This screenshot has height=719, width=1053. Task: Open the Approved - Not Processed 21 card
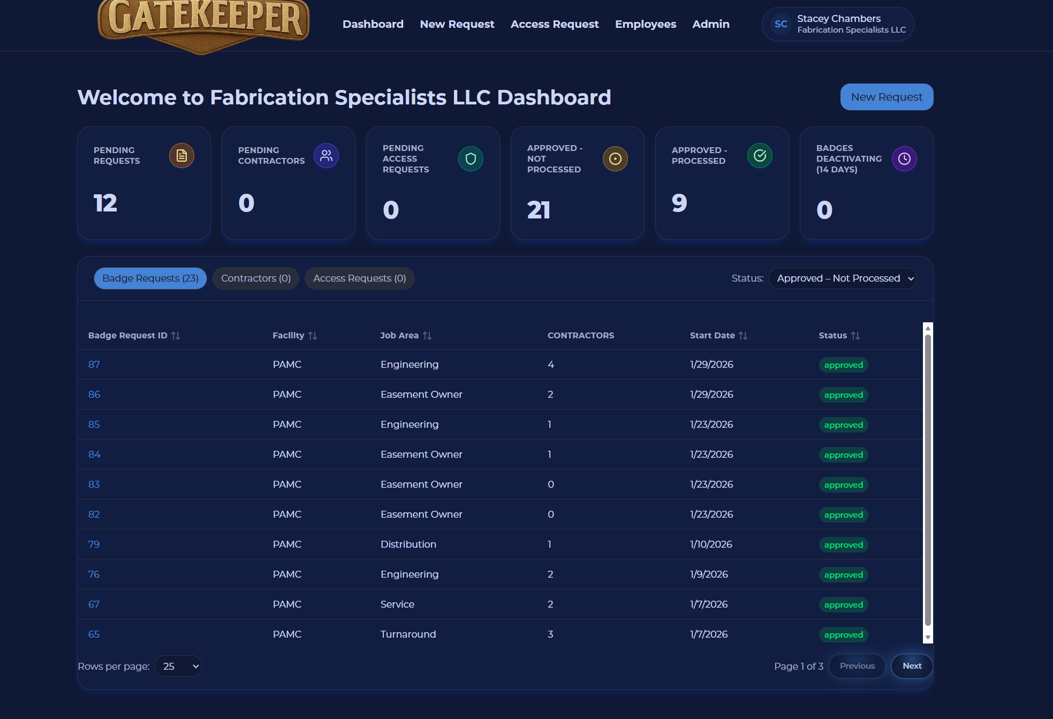[578, 183]
